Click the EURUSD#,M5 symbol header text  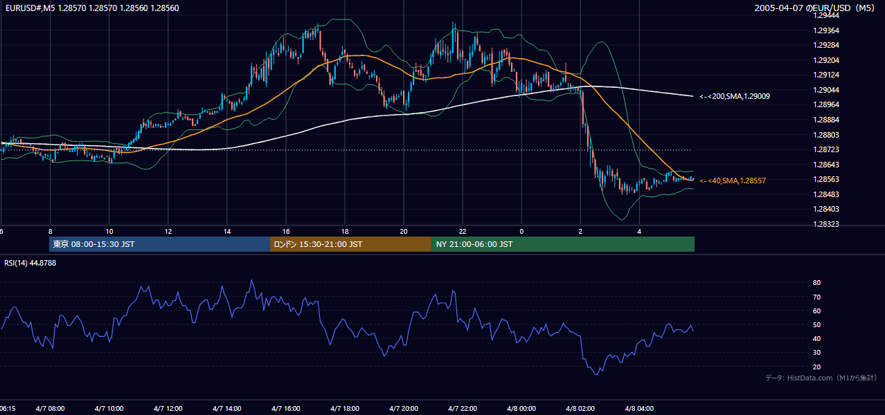[91, 8]
